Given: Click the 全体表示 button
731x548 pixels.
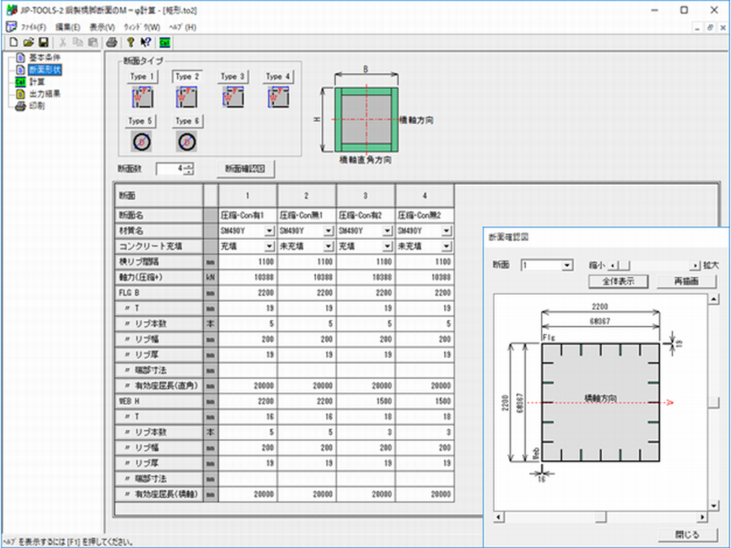Looking at the screenshot, I should (618, 281).
